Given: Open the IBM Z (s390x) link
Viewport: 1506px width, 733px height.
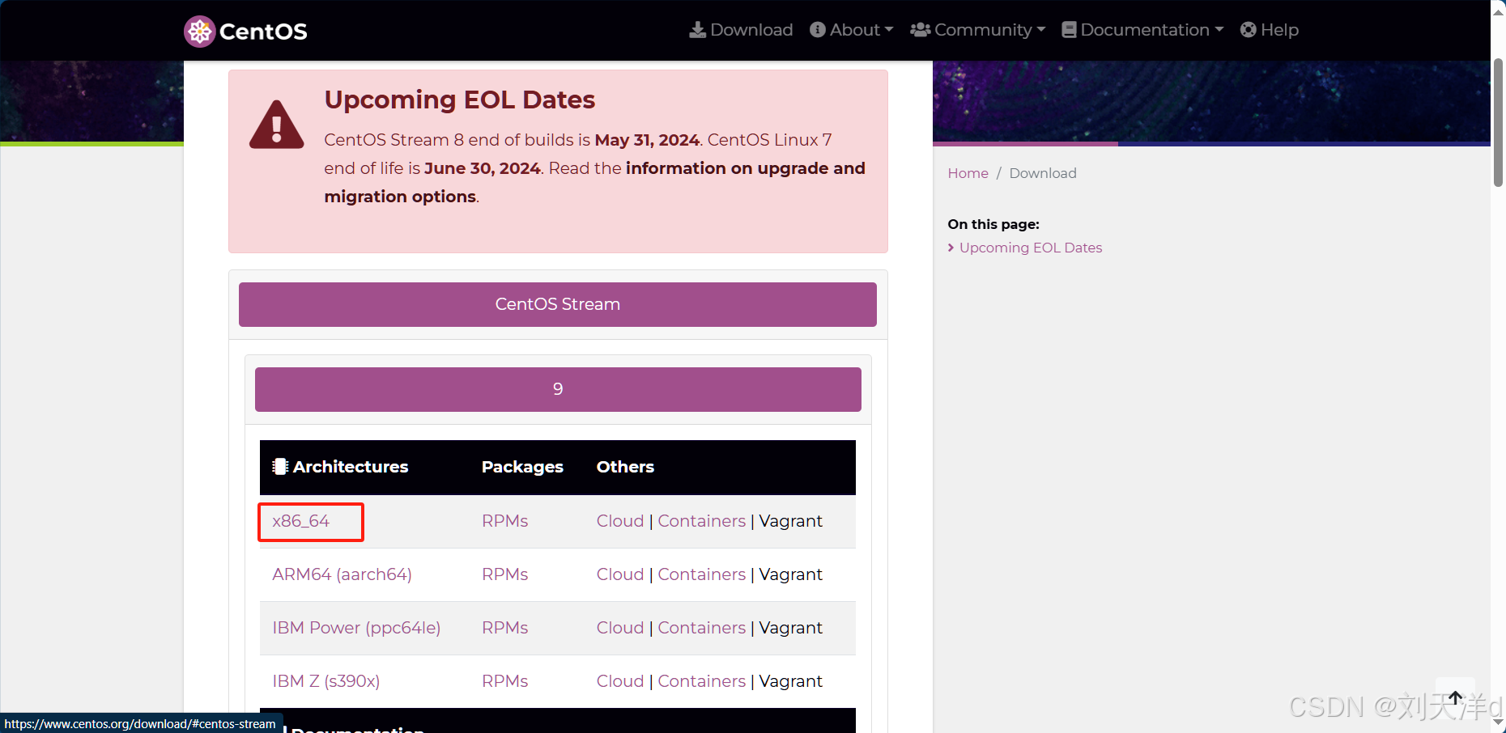Looking at the screenshot, I should [325, 681].
